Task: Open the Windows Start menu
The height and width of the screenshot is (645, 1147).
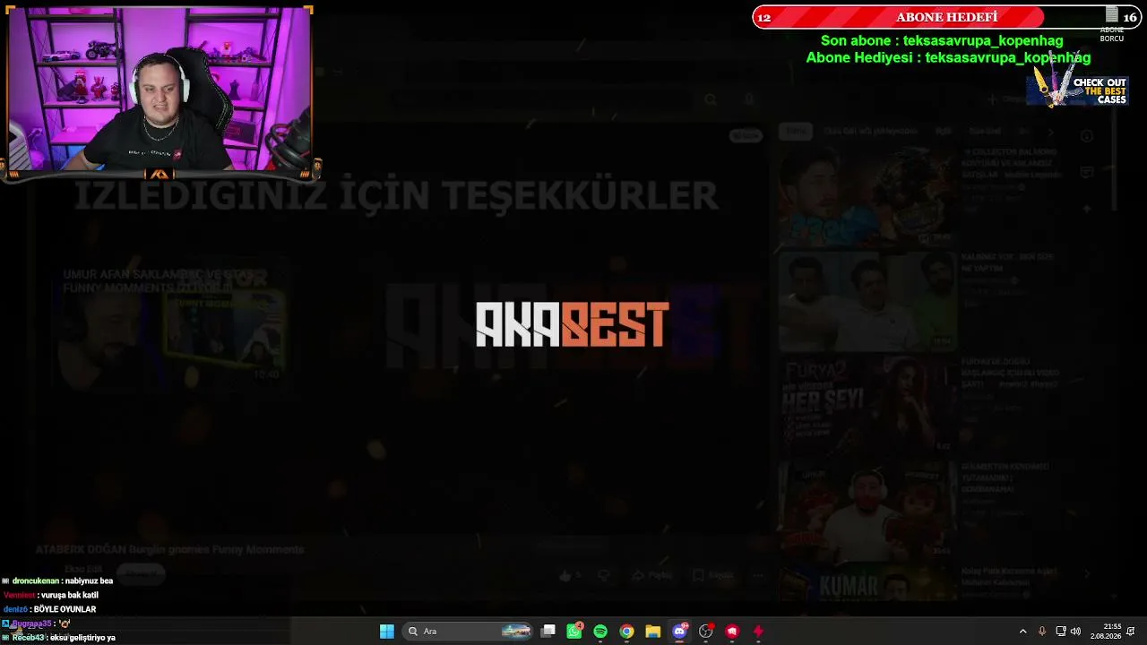Action: tap(387, 632)
